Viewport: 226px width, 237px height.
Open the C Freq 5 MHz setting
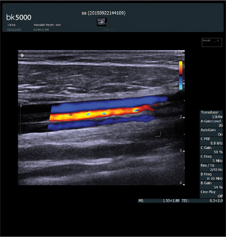[x=211, y=159]
